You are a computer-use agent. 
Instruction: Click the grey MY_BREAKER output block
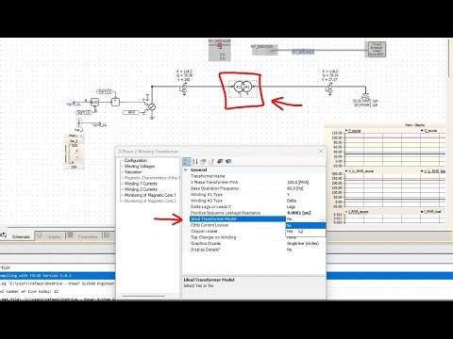coord(264,50)
